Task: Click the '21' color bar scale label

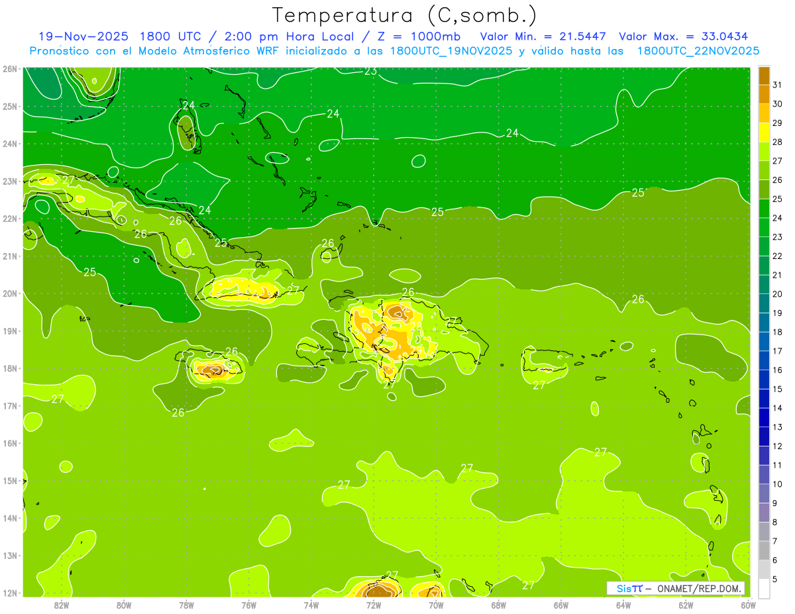Action: click(777, 275)
